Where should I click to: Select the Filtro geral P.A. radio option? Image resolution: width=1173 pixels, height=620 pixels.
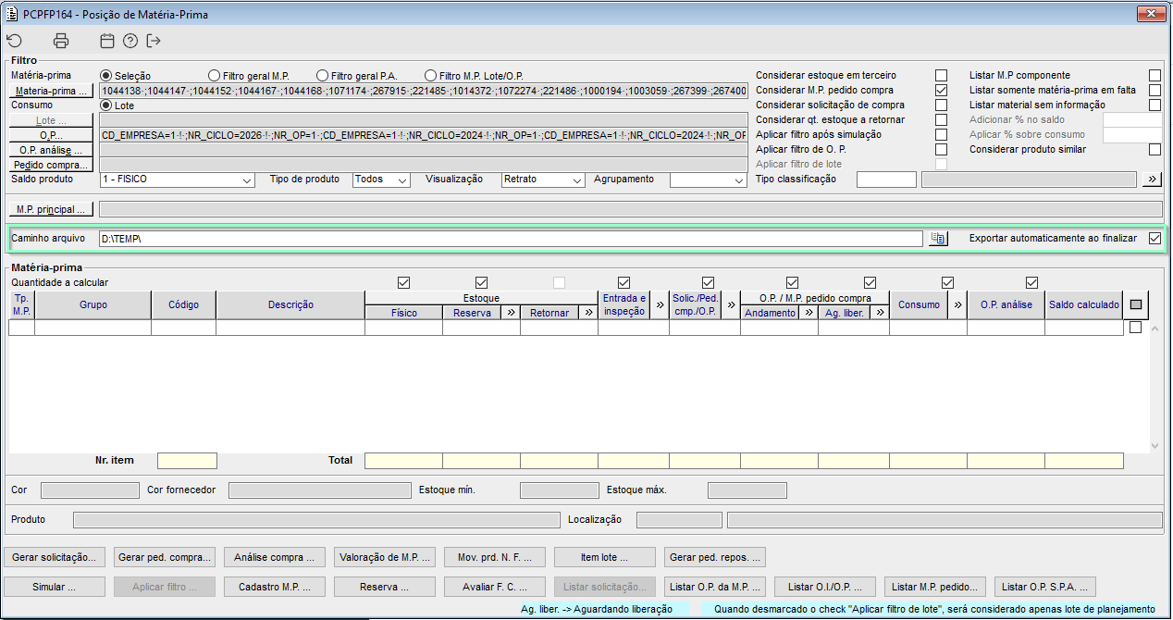tap(322, 75)
